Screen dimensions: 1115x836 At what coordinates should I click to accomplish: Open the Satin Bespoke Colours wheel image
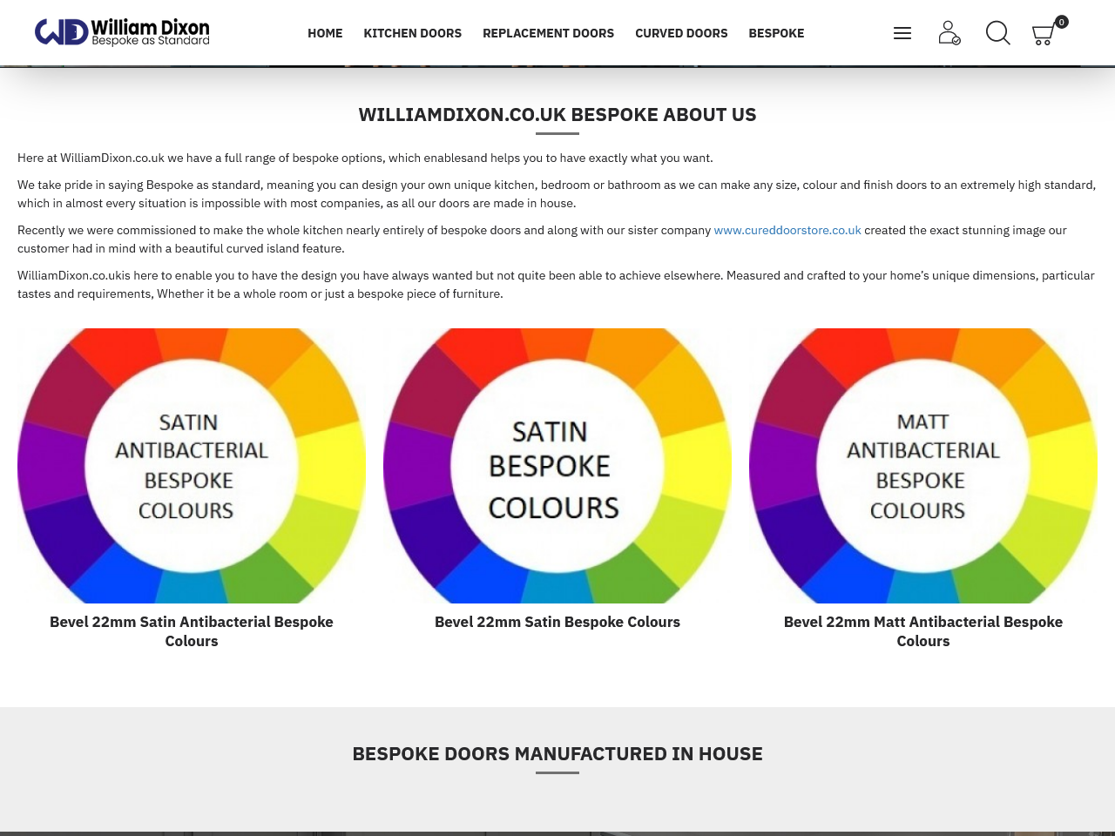557,466
